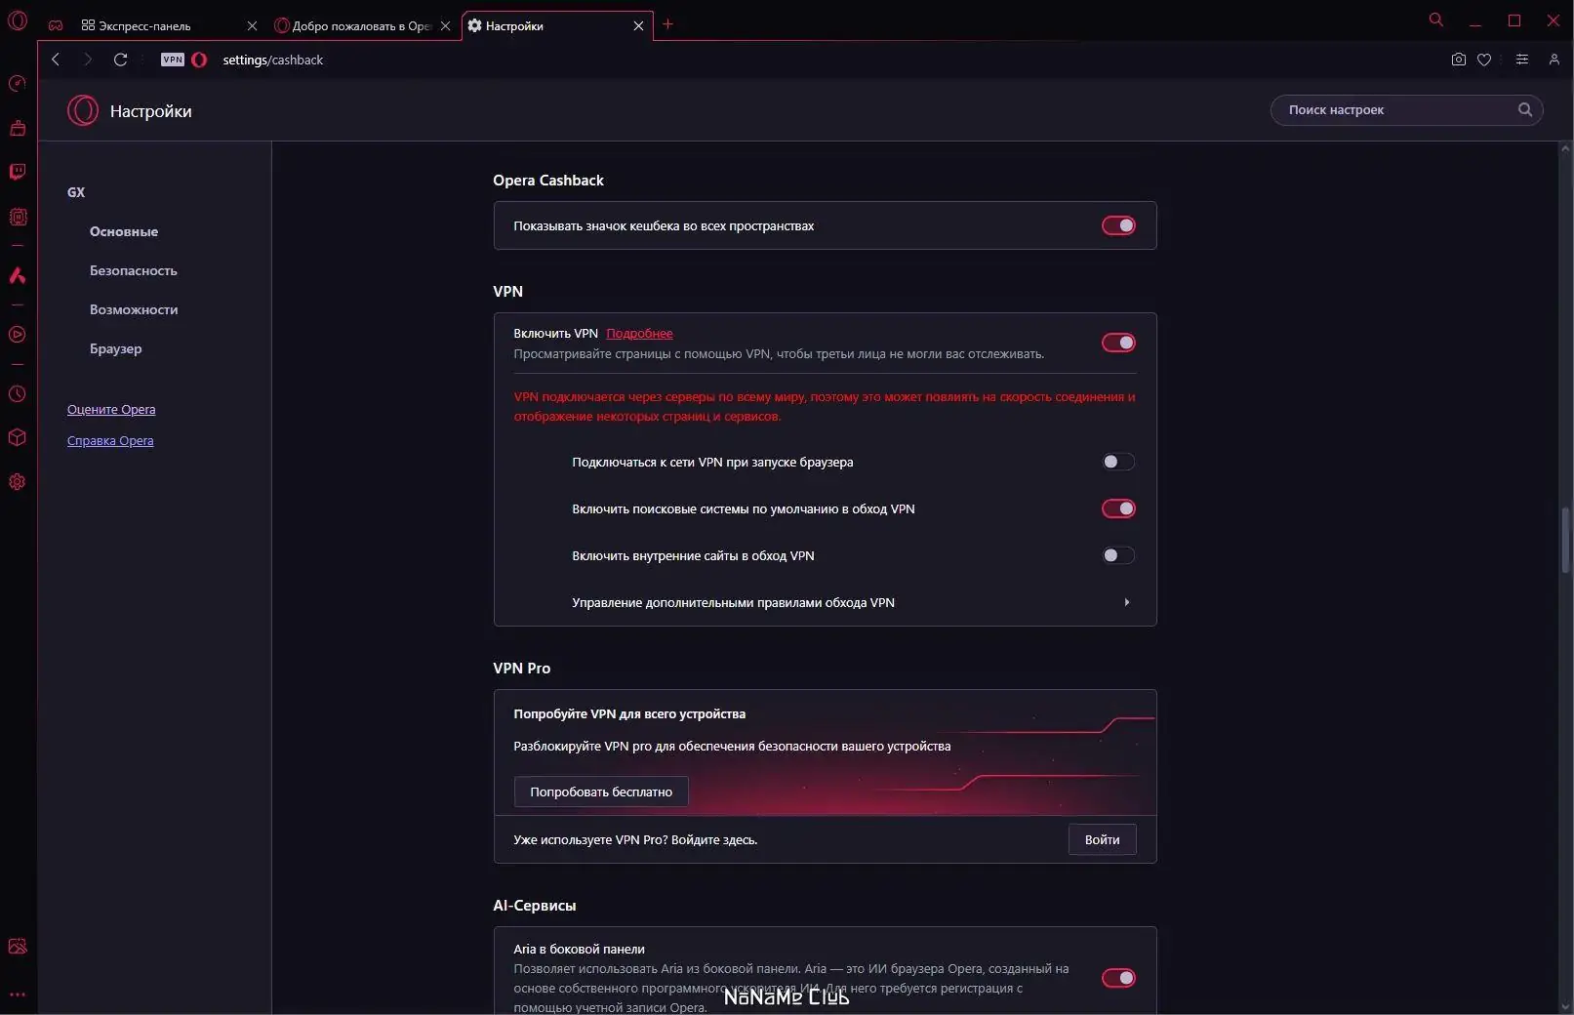Close the Добро пожаловать tab
Screen dimensions: 1574x1015
(x=445, y=25)
